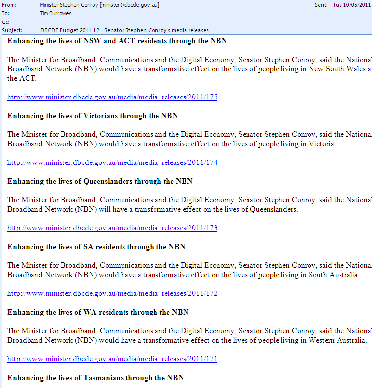Image resolution: width=372 pixels, height=388 pixels.
Task: Open the media_releases/2011/173 link
Action: (112, 228)
